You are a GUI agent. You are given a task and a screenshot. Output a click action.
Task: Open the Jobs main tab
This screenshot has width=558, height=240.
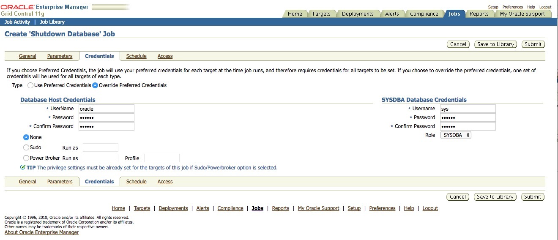point(454,14)
